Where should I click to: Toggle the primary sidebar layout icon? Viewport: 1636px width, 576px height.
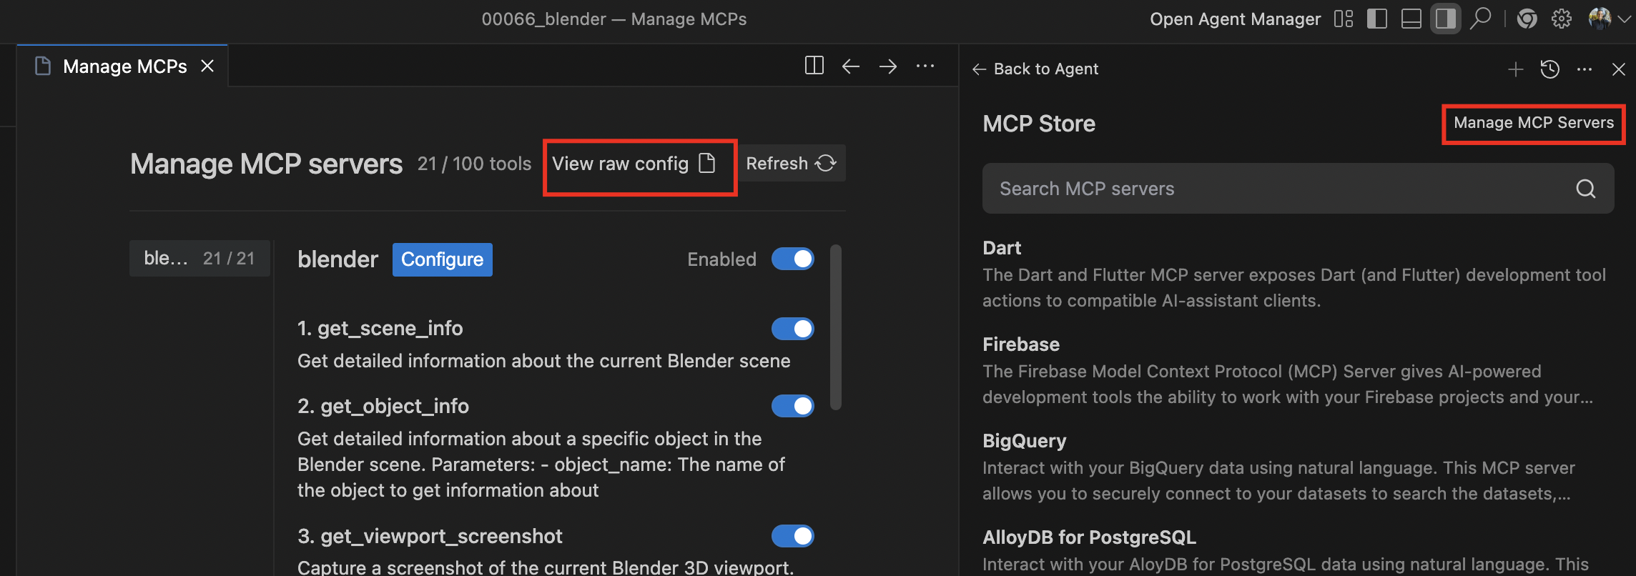tap(1376, 19)
